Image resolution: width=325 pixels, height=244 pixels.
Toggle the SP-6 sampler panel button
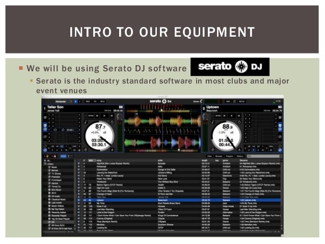click(102, 101)
